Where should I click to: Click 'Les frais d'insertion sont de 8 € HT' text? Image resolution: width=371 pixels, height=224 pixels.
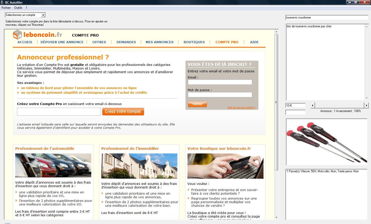129,213
